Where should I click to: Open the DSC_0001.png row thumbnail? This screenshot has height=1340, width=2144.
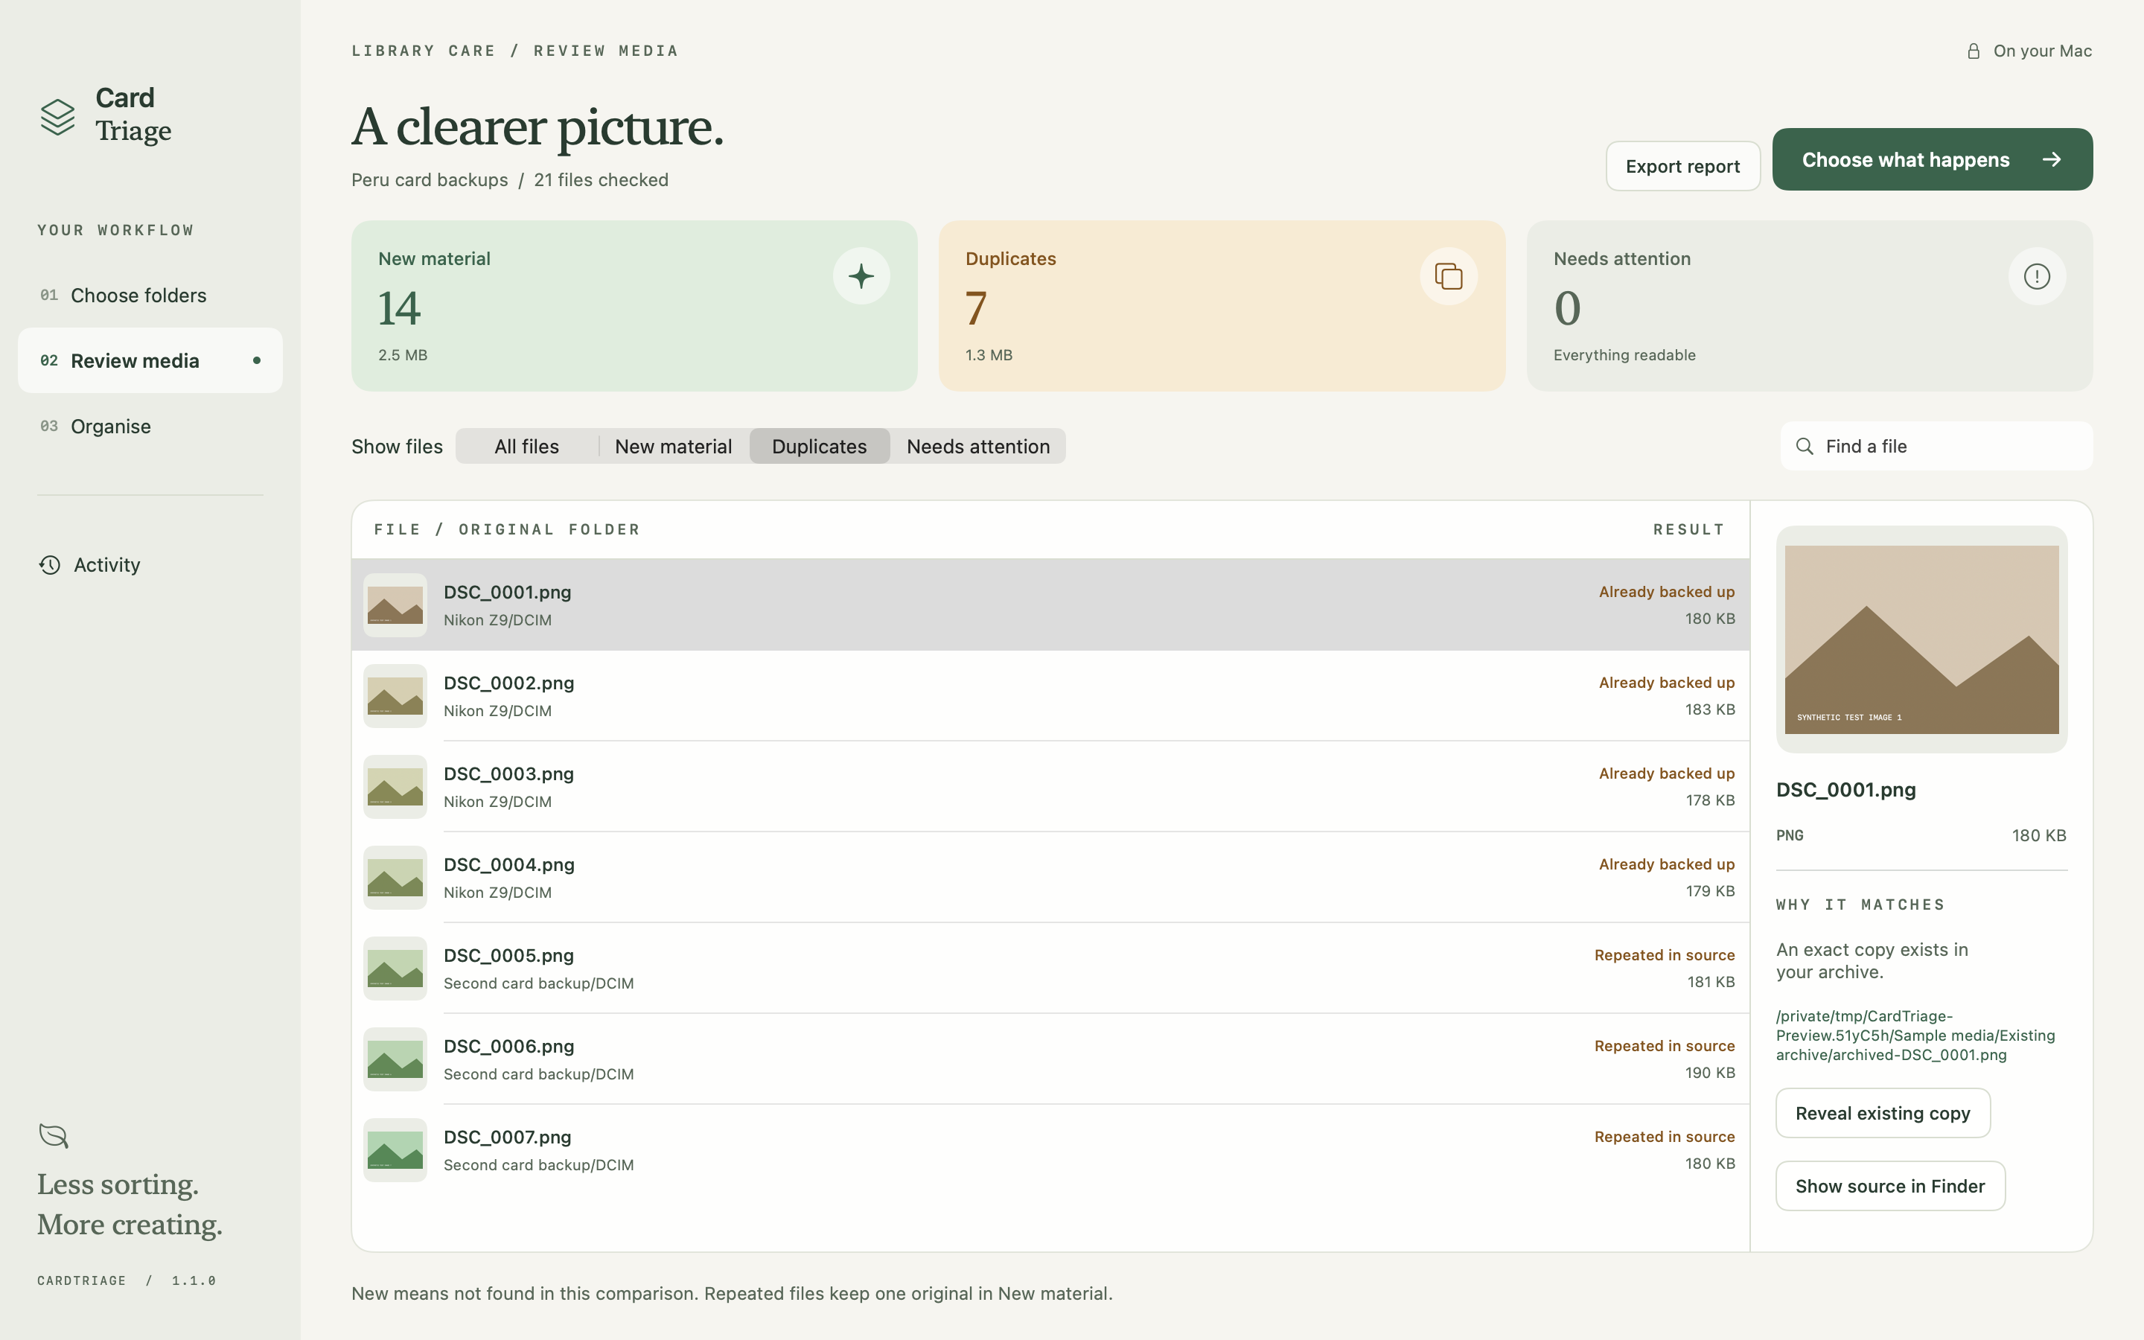pyautogui.click(x=395, y=605)
